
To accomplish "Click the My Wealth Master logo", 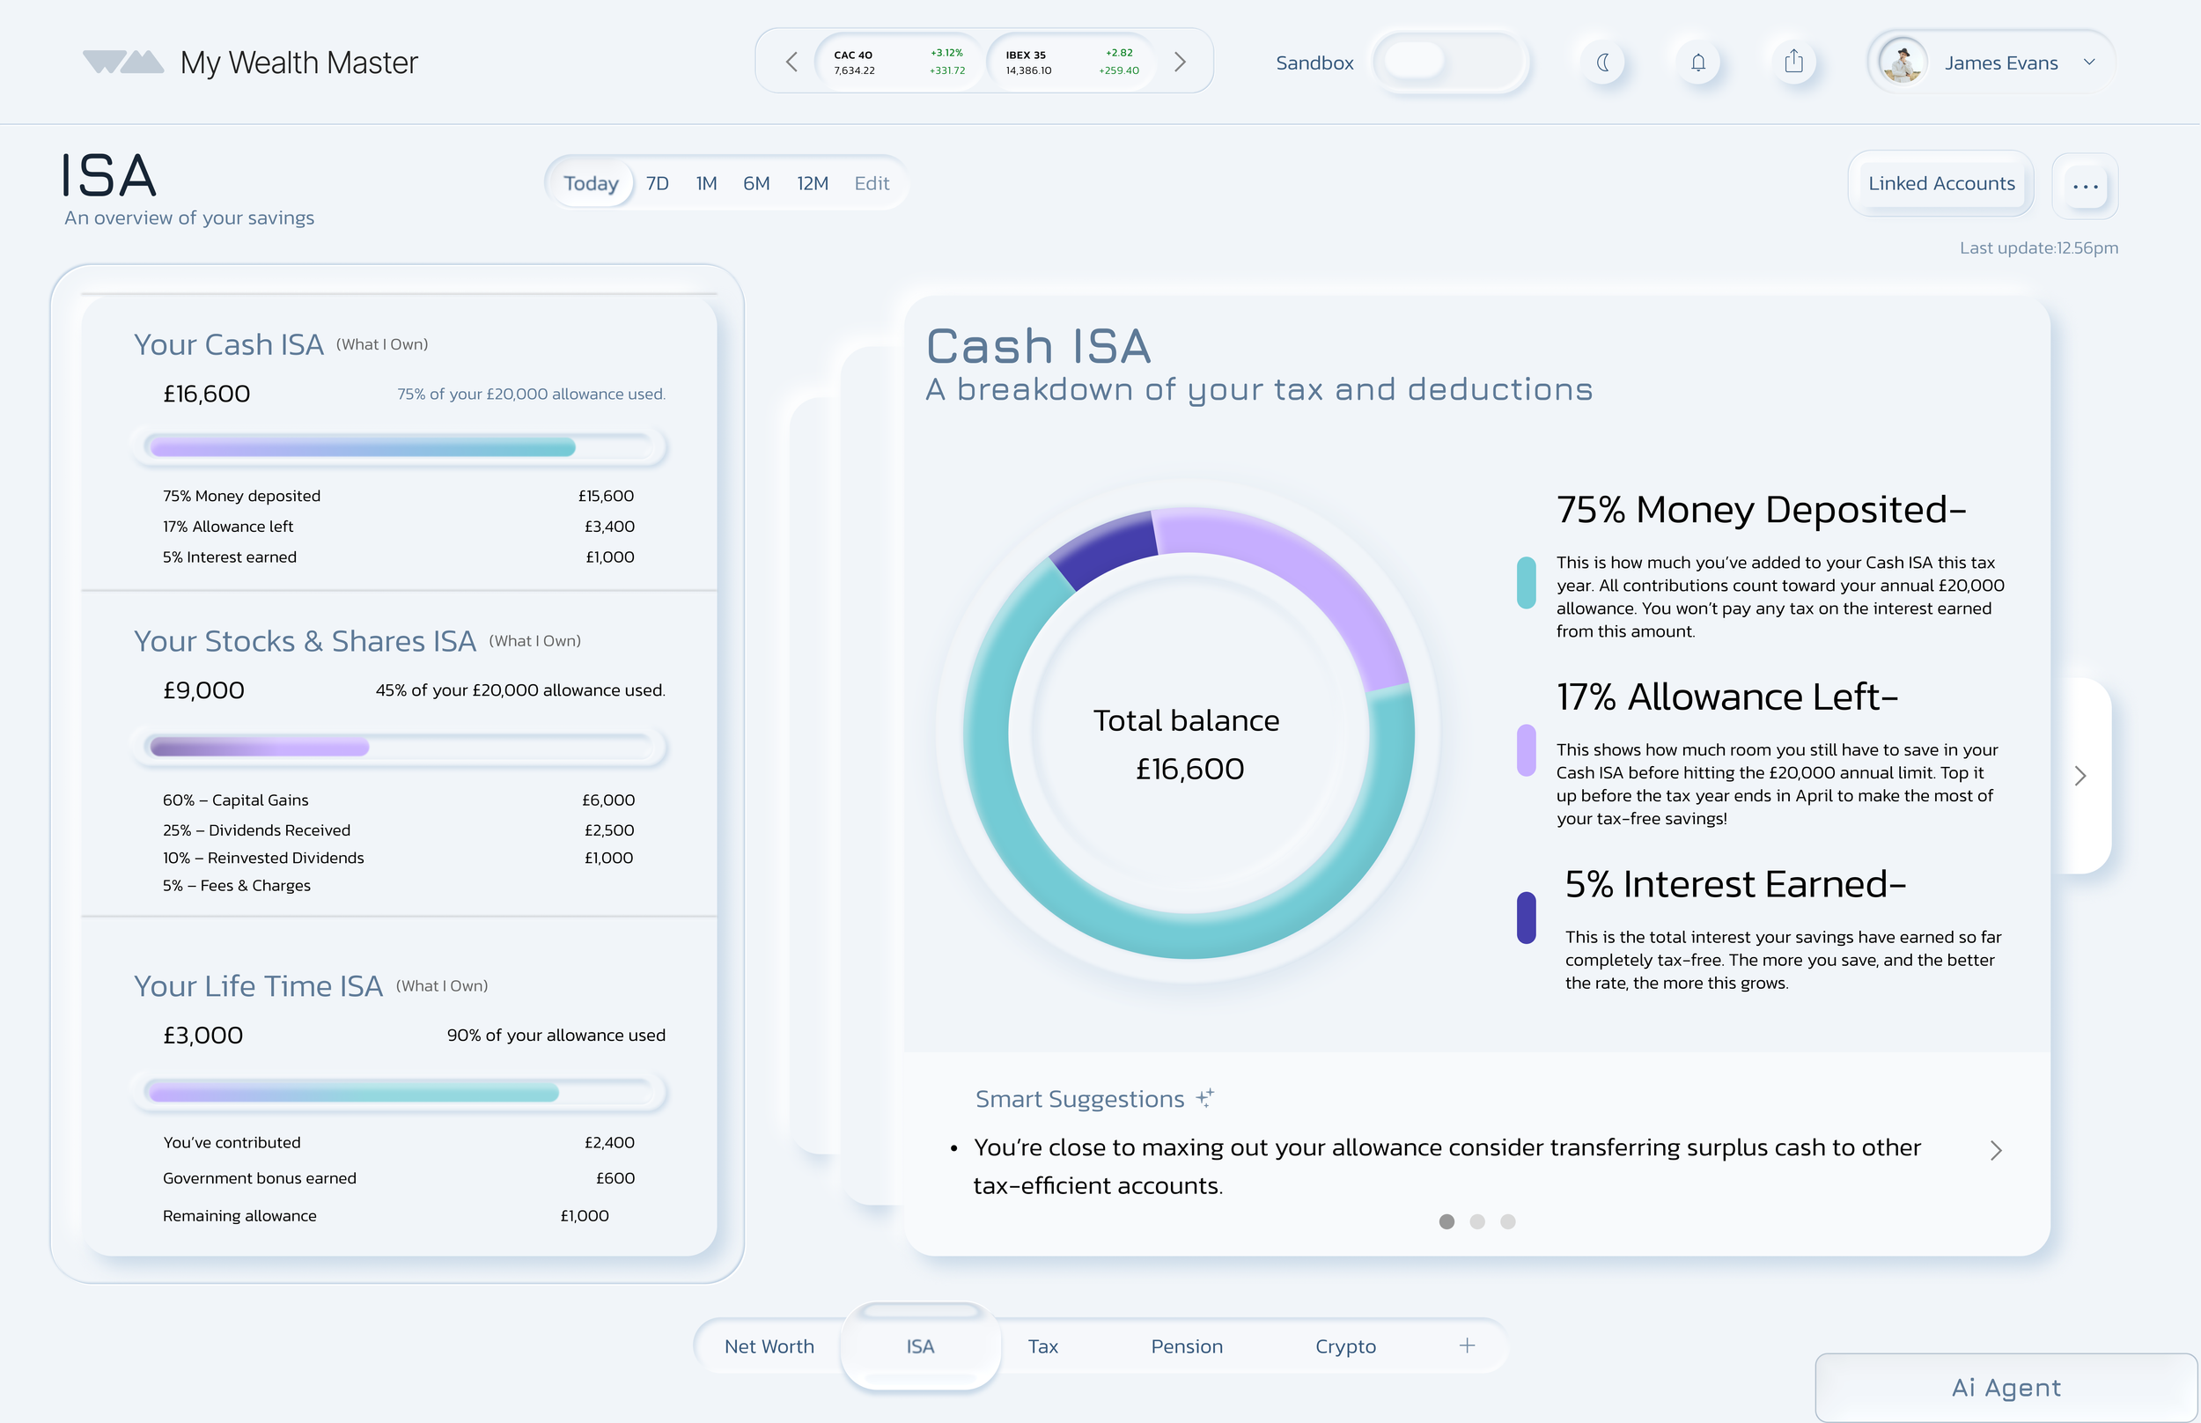I will pos(123,62).
